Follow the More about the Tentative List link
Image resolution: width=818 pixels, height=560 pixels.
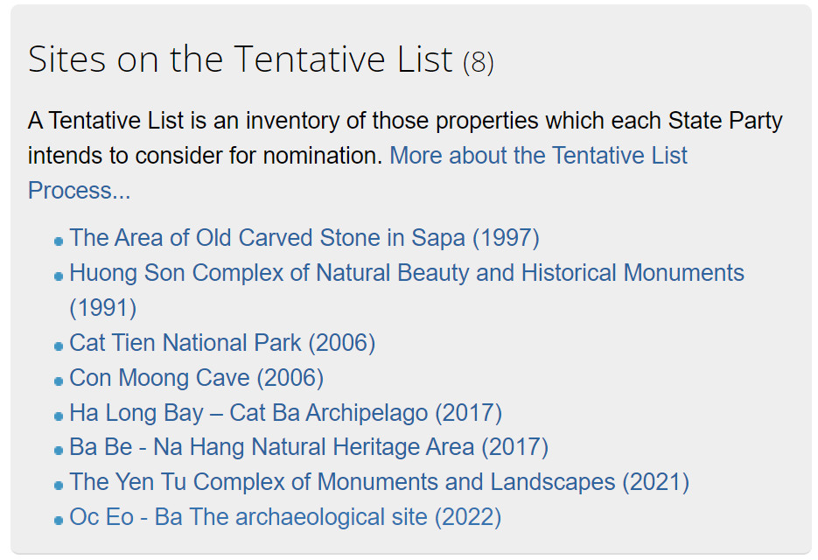point(538,156)
